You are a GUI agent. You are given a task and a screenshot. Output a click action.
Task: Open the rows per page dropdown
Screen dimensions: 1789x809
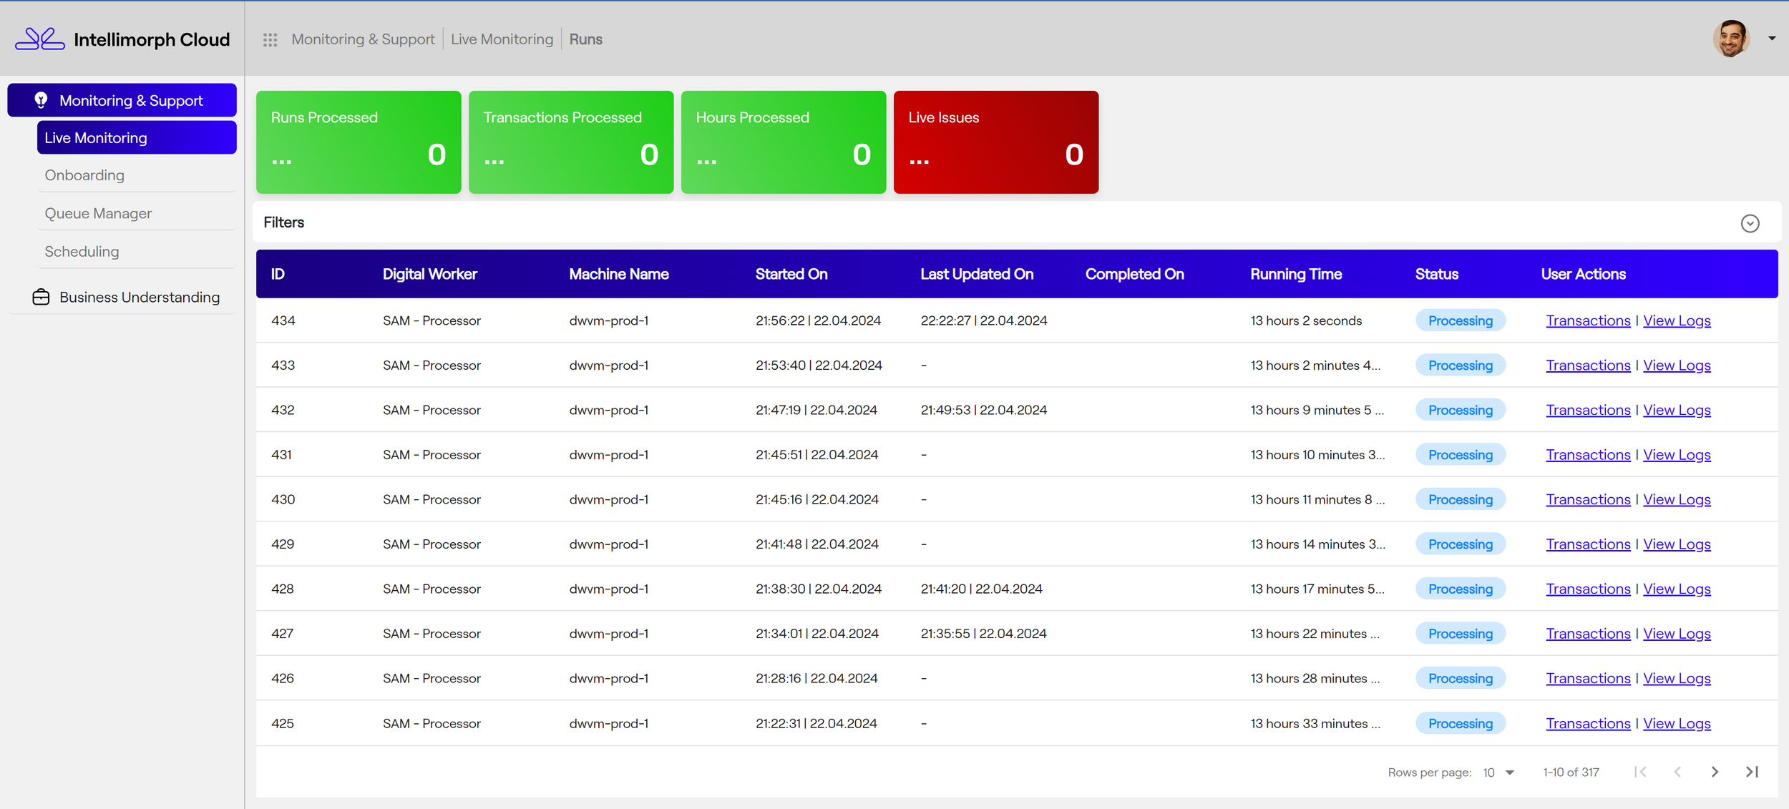[x=1499, y=773]
